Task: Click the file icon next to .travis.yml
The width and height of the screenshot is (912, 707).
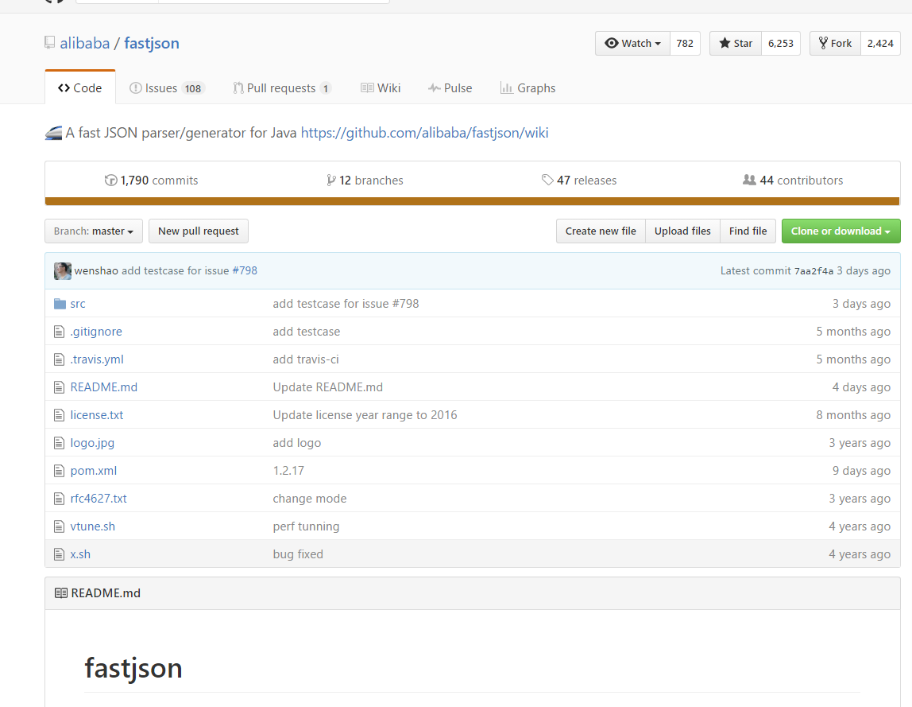Action: [59, 359]
